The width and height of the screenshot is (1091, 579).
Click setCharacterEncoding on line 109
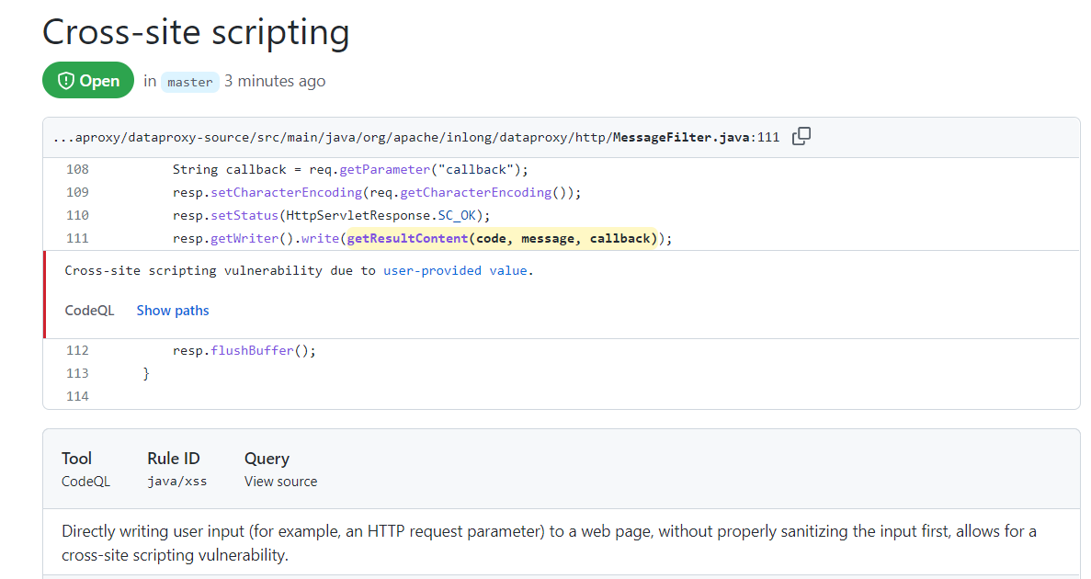click(x=287, y=192)
